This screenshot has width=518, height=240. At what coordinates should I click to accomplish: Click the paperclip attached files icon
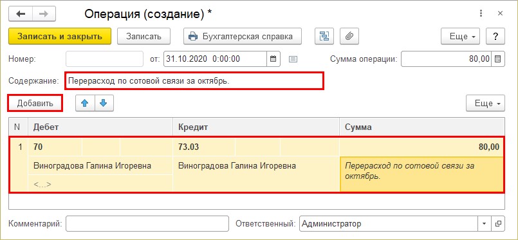(349, 36)
